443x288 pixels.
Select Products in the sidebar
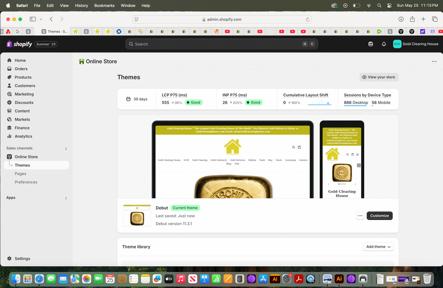click(x=21, y=77)
